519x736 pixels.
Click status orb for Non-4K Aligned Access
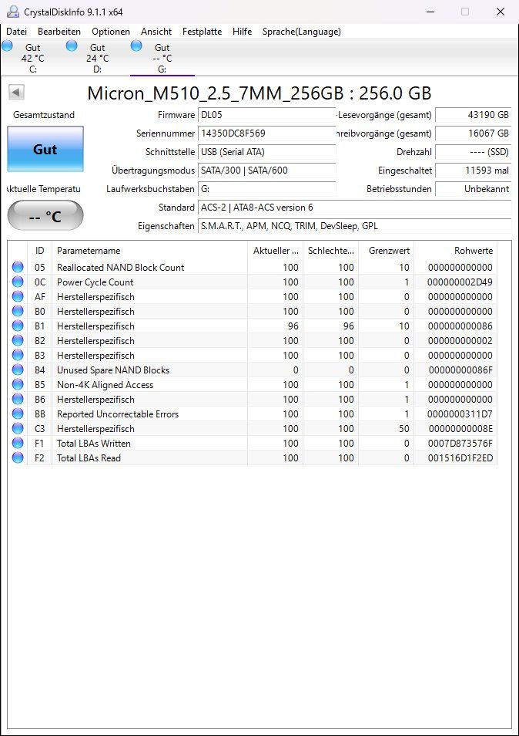[x=18, y=385]
